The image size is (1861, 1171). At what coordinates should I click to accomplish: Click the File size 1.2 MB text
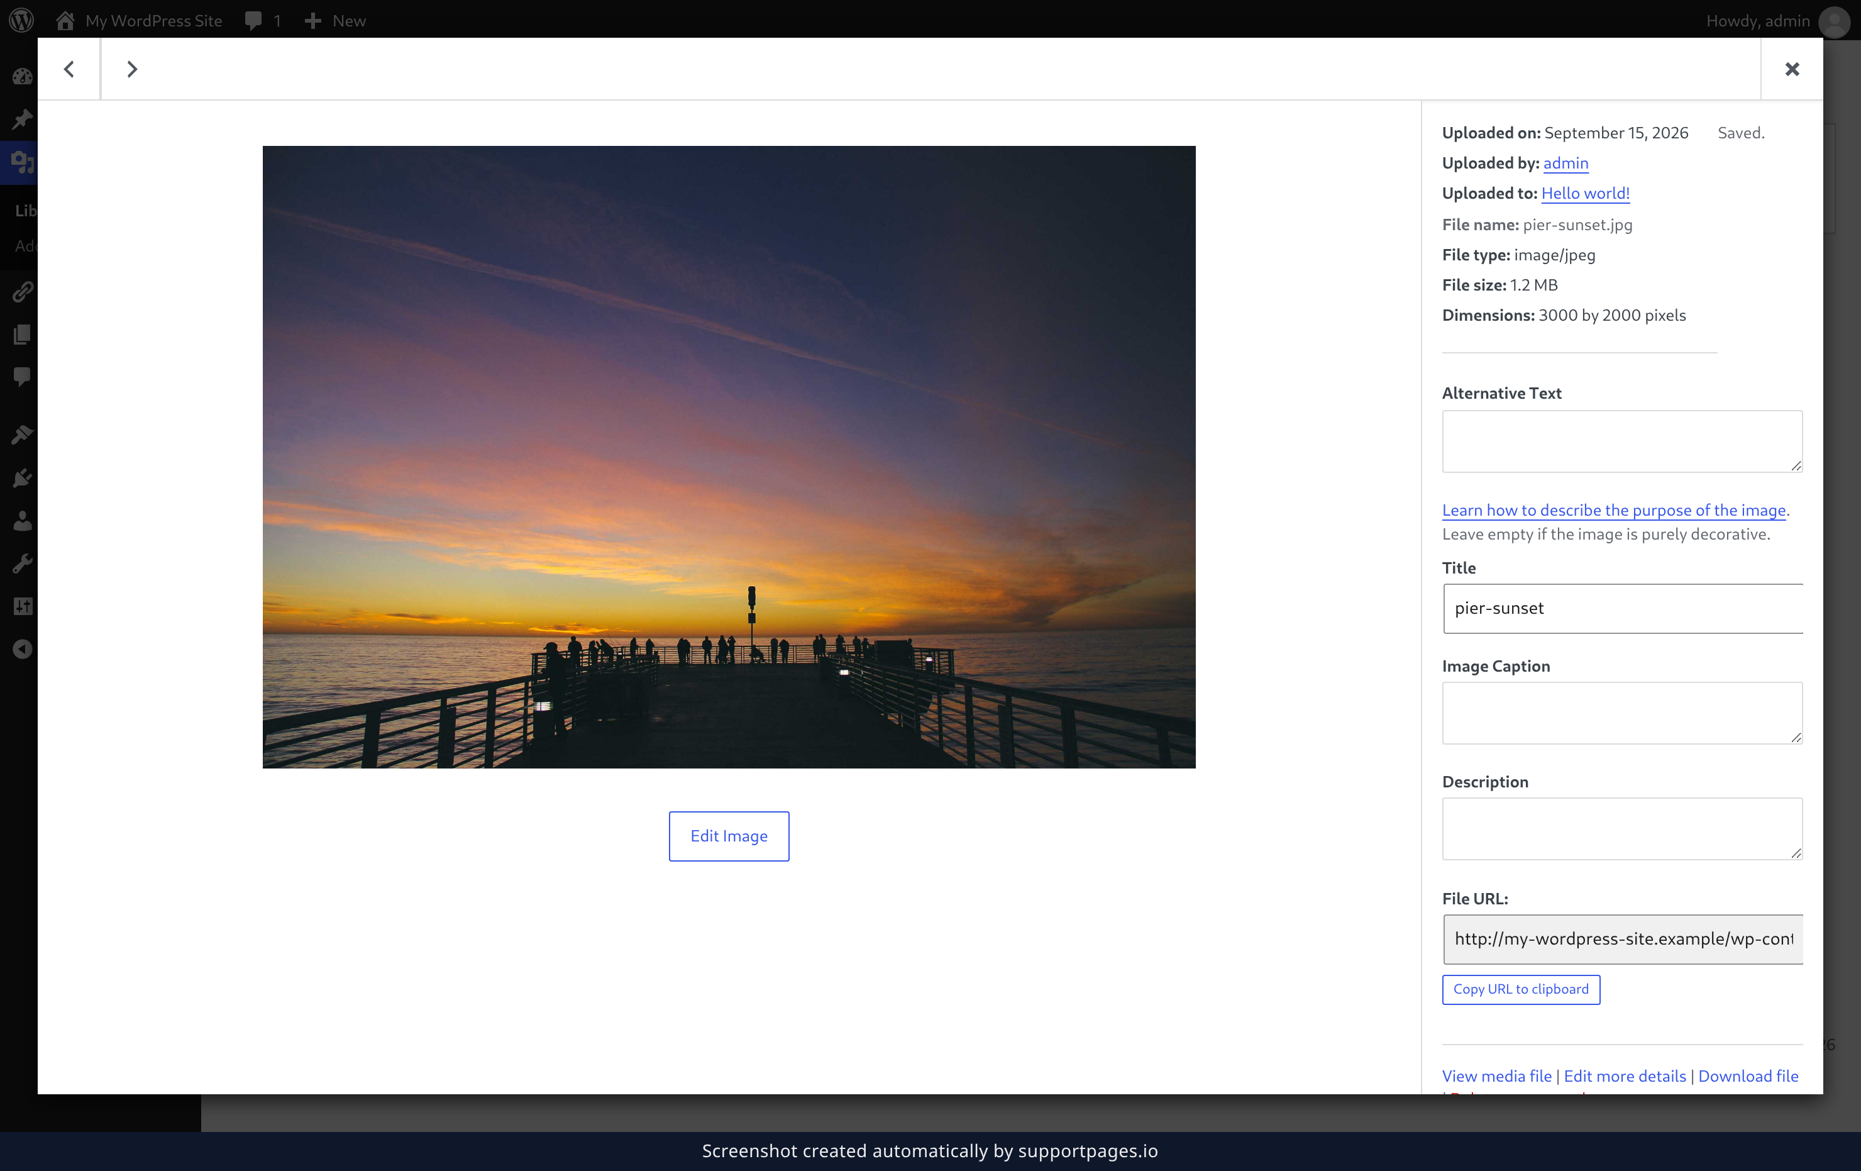pyautogui.click(x=1499, y=286)
